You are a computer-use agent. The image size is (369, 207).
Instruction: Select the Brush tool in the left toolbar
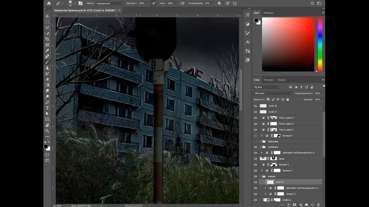tap(47, 62)
